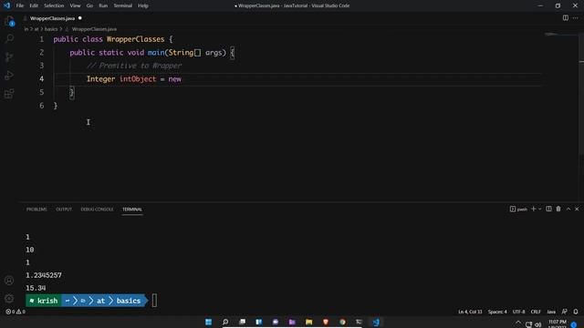584x328 pixels.
Task: Click the 'main' method name on line 2
Action: pos(156,53)
